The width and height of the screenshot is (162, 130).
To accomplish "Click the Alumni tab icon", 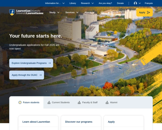I will click(107, 102).
